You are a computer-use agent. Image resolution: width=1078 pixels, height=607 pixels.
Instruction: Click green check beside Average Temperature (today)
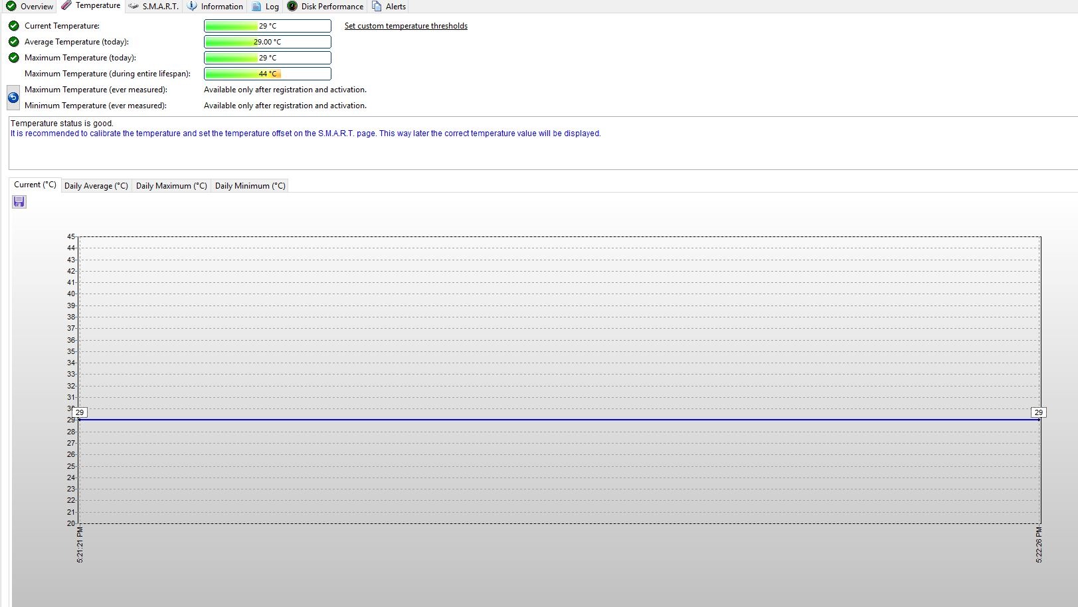coord(14,42)
